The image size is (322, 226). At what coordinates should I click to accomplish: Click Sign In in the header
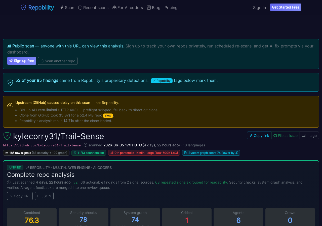click(259, 8)
